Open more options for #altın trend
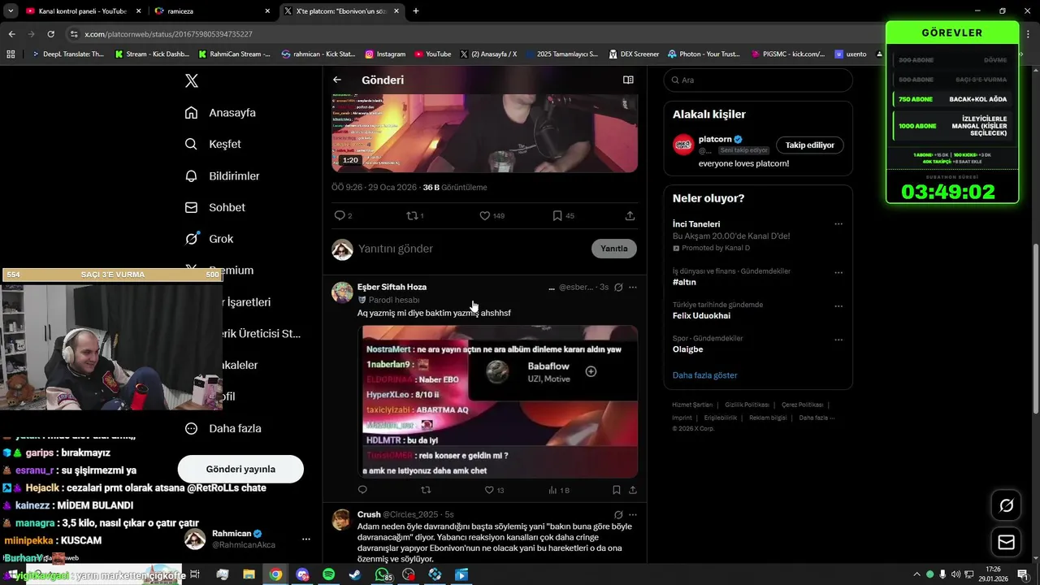1040x585 pixels. point(838,273)
